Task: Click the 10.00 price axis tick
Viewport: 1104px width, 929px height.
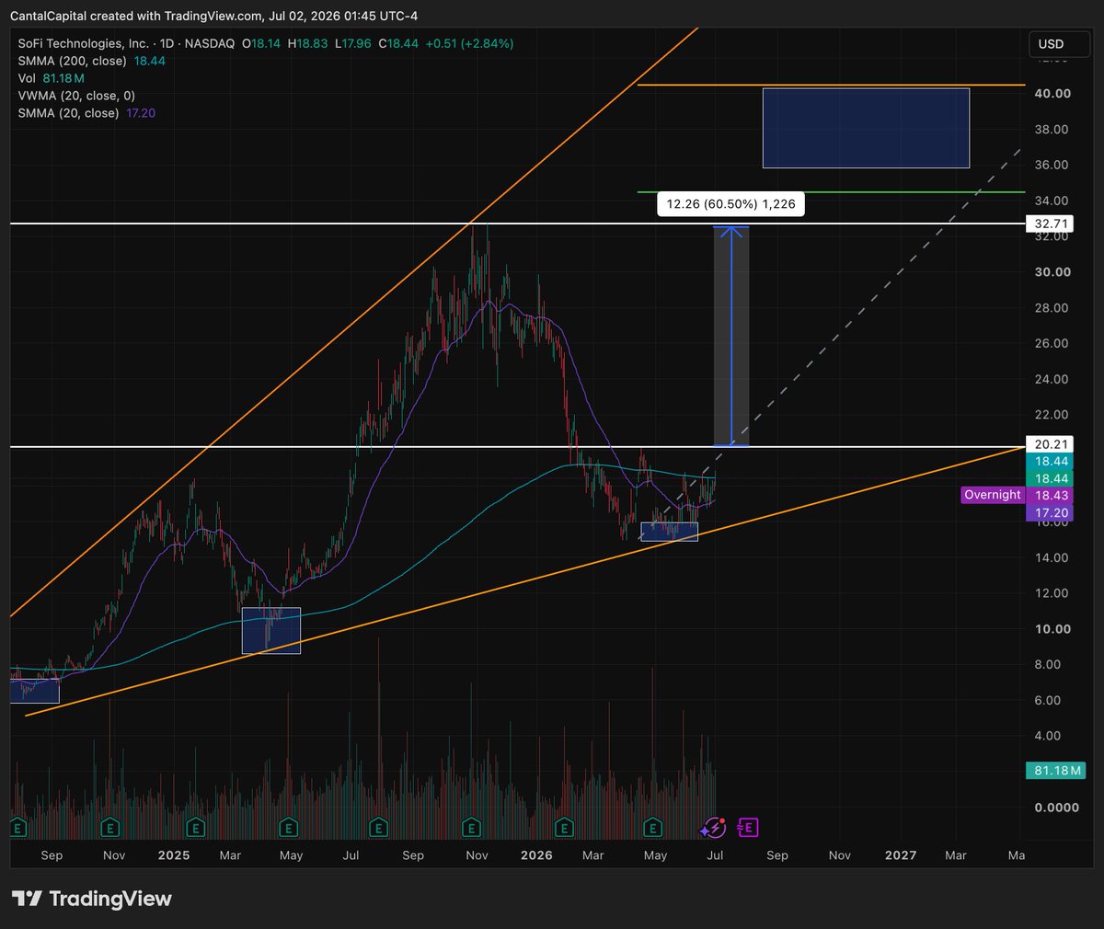Action: [1052, 629]
